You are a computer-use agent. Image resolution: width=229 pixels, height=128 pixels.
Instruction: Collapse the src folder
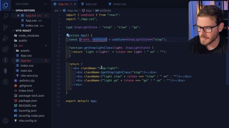click(x=21, y=46)
